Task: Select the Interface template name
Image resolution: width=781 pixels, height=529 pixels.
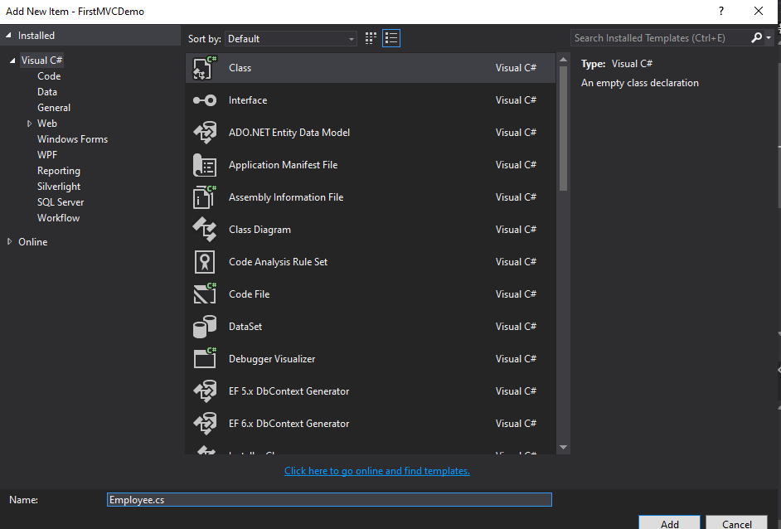Action: (x=248, y=100)
